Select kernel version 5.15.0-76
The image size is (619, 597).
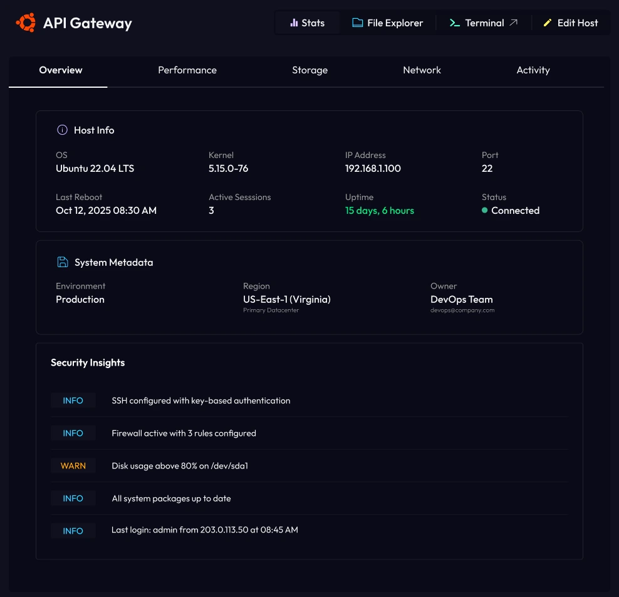[228, 168]
